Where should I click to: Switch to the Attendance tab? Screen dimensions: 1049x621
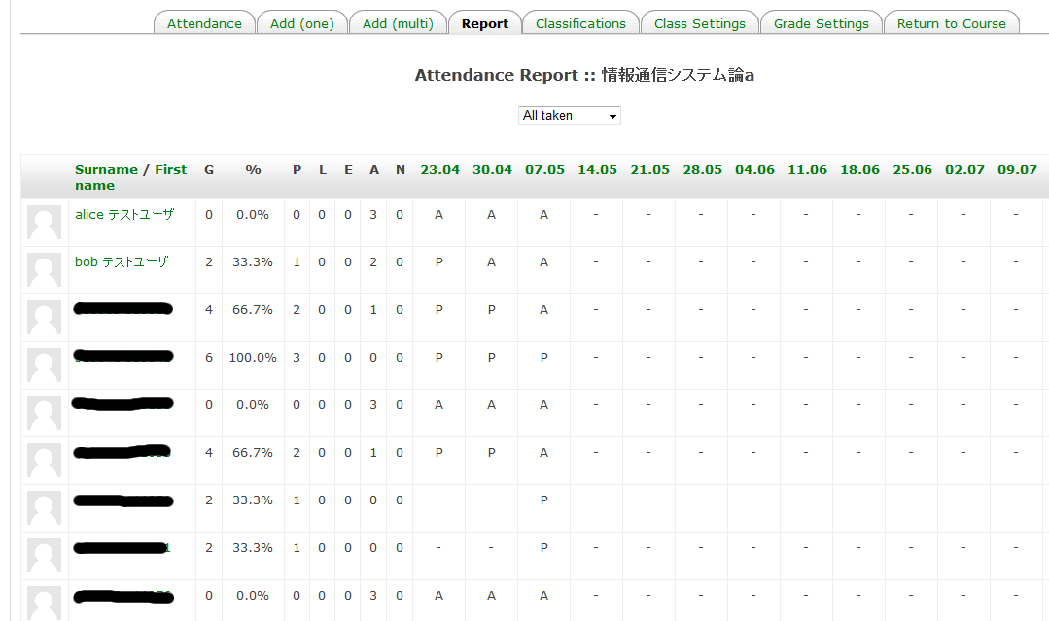click(x=204, y=24)
